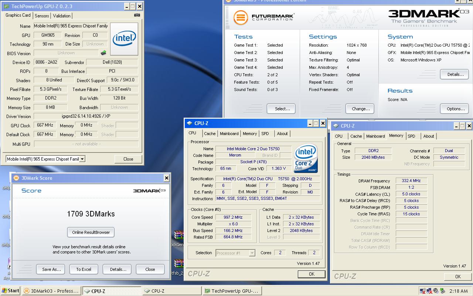
Task: Switch to Sensors tab in GPU-Z
Action: 42,16
